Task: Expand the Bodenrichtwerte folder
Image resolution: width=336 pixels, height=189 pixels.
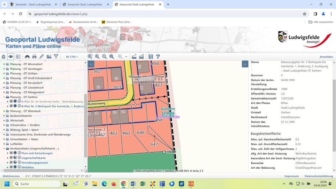Action: pos(4,116)
